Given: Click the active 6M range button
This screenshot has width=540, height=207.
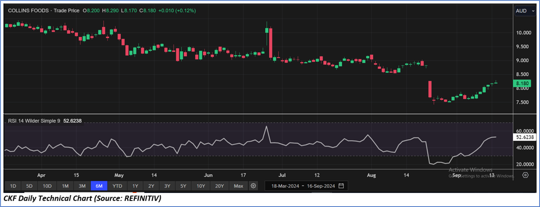Looking at the screenshot, I should tap(99, 186).
